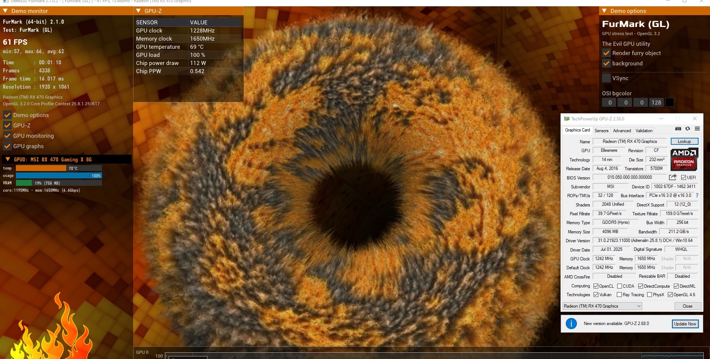The image size is (710, 359).
Task: Click the GPU-Z refresh icon
Action: tap(687, 129)
